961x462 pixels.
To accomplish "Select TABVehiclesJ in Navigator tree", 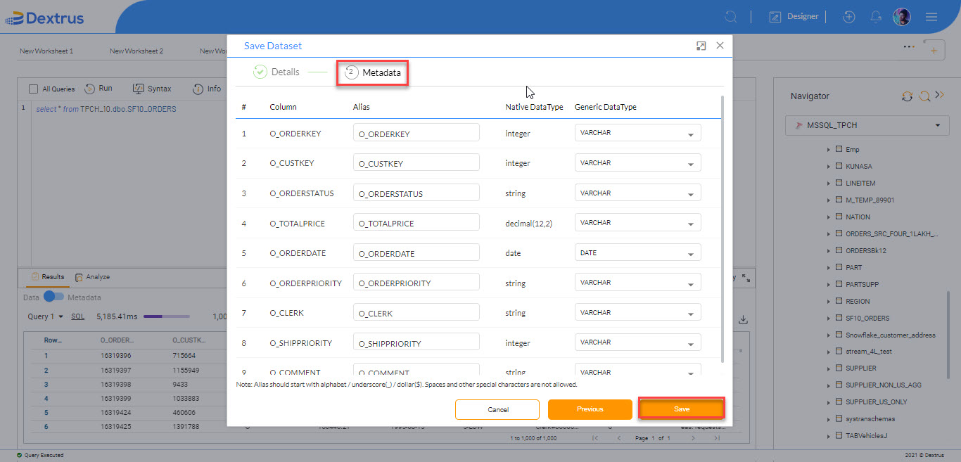I will (866, 436).
